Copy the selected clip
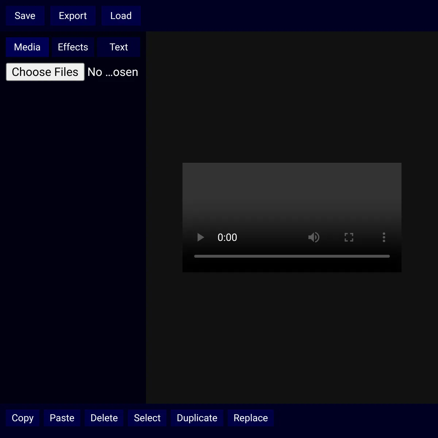Screen dimensions: 438x438 [x=23, y=418]
